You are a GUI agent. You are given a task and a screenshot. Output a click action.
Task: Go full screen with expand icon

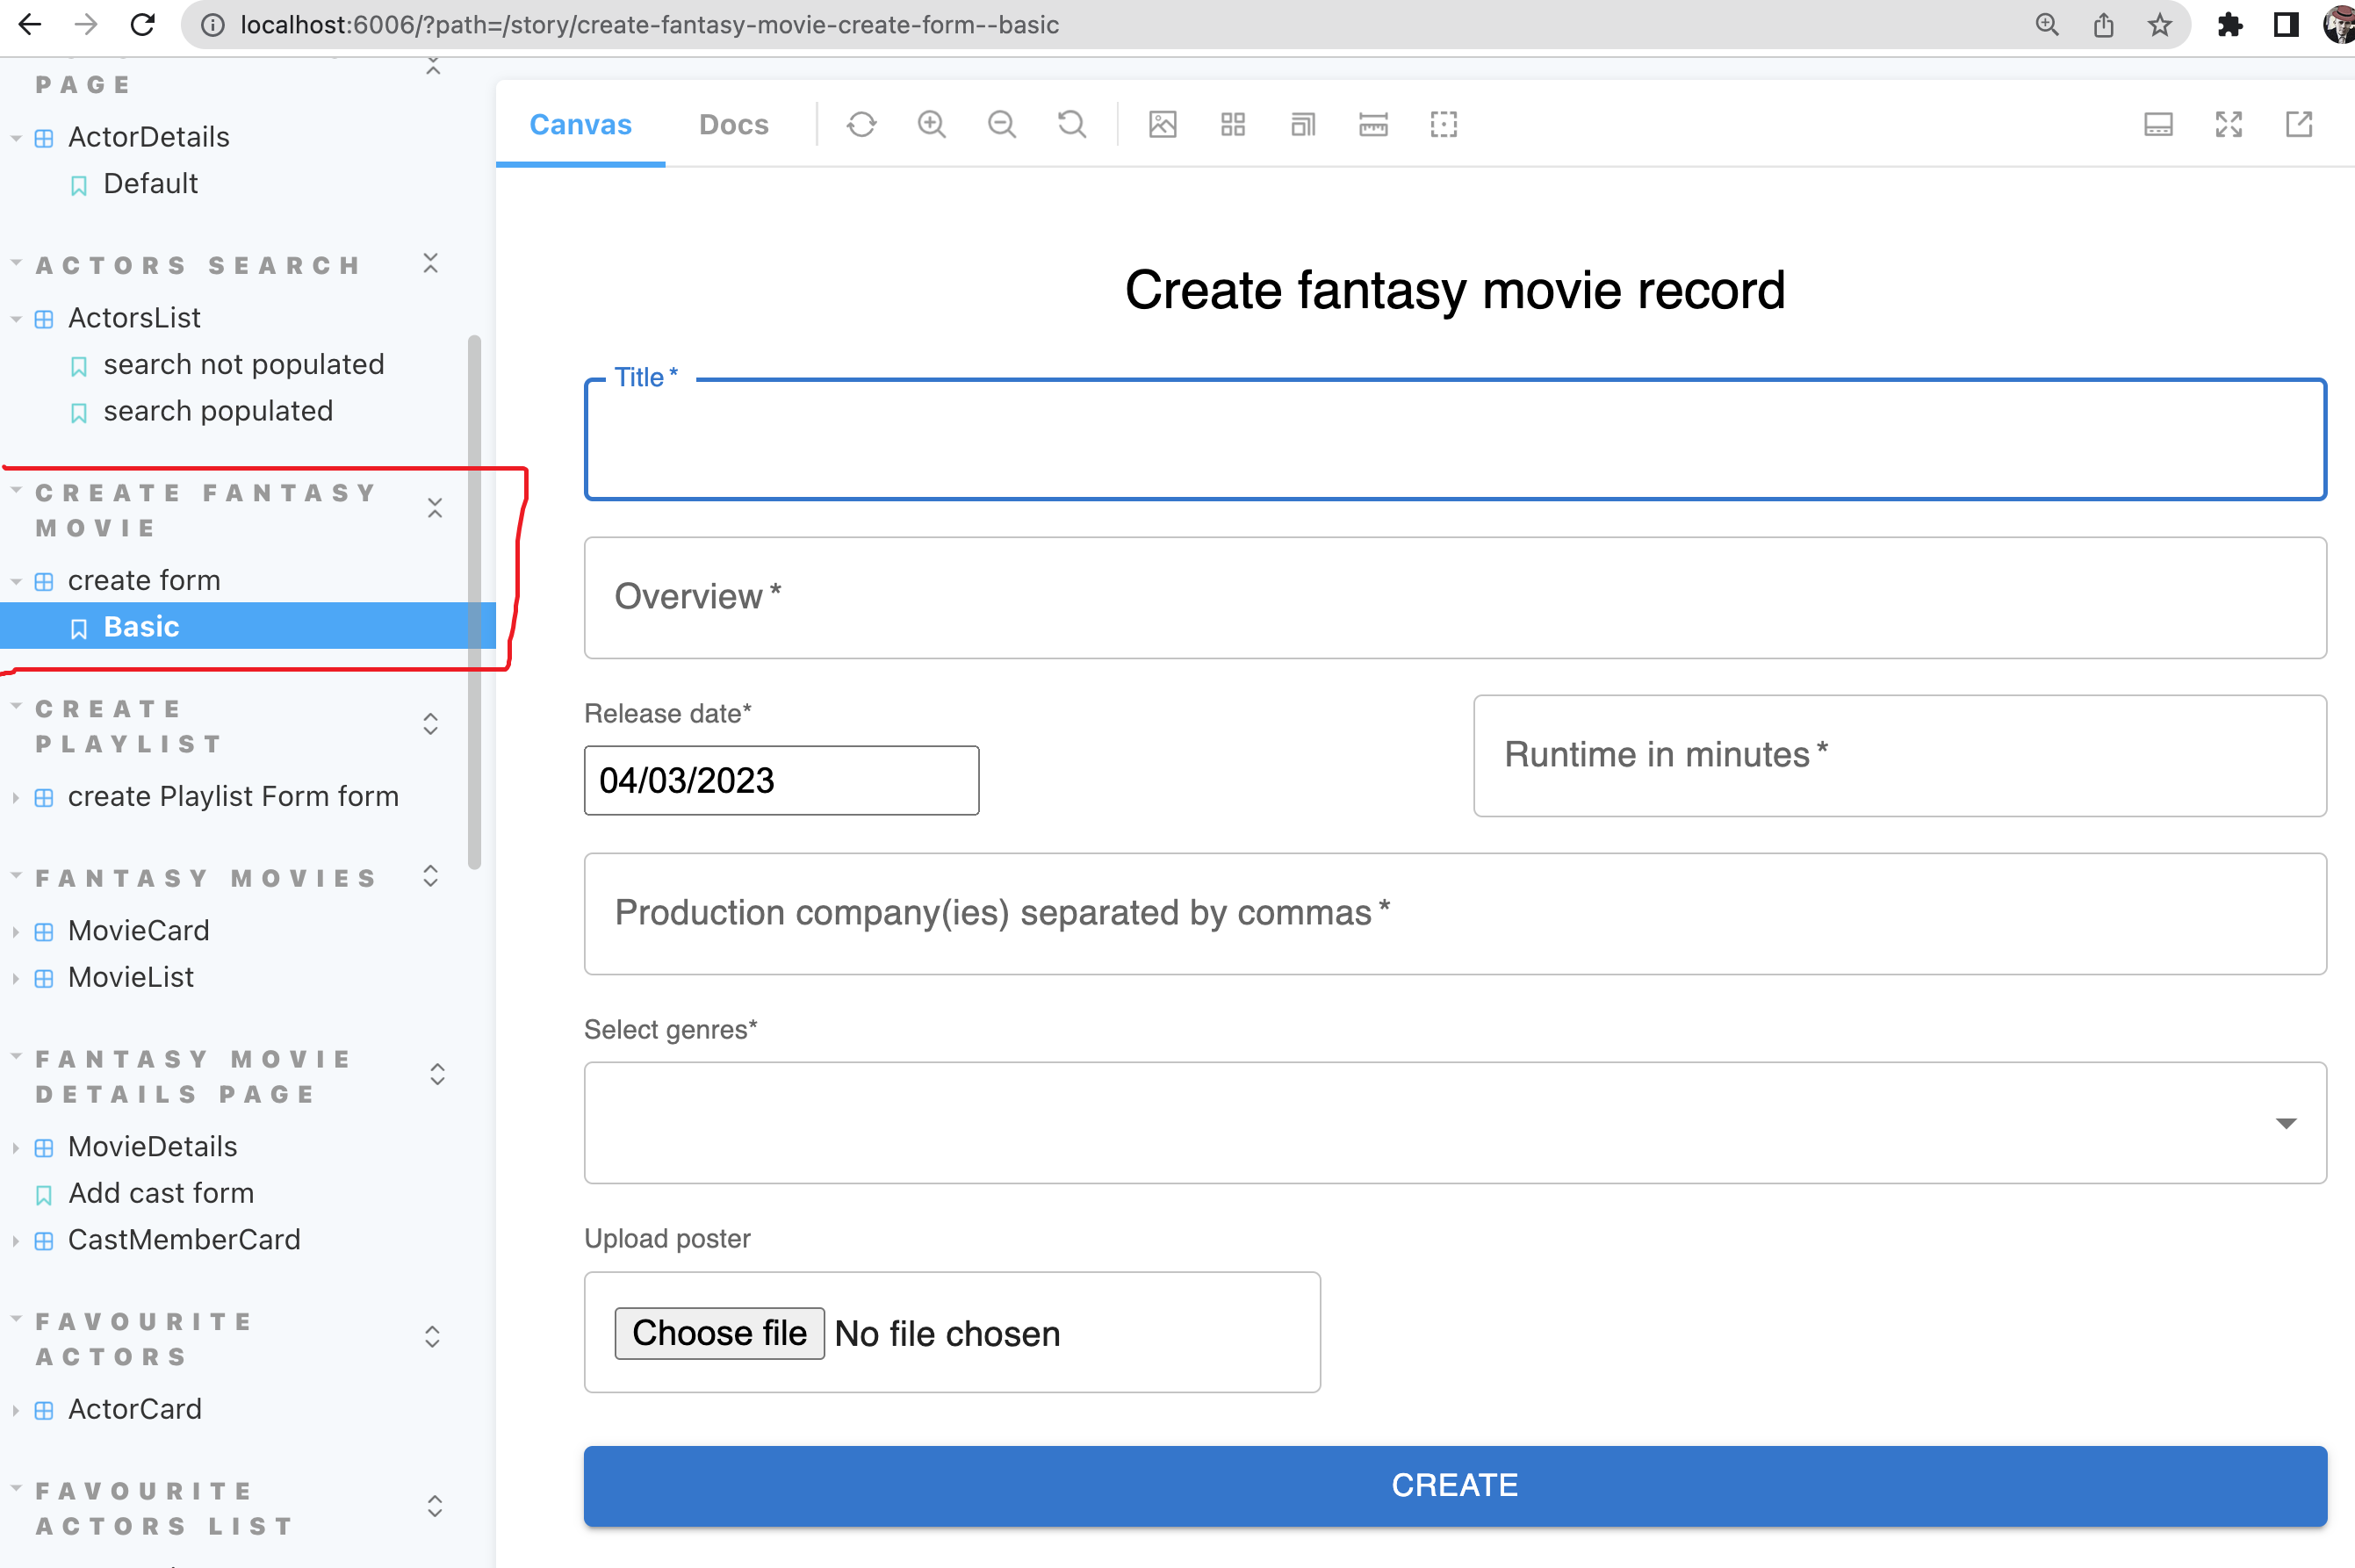tap(2228, 125)
